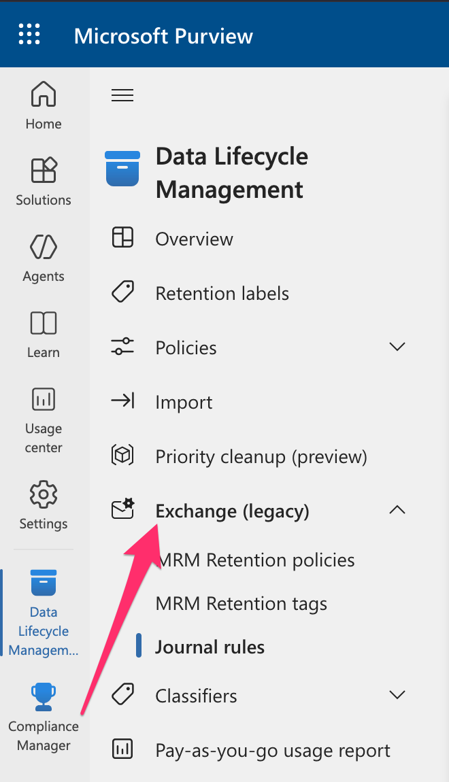
Task: Click the Microsoft Purview title link
Action: 164,36
